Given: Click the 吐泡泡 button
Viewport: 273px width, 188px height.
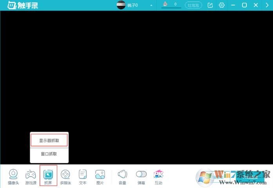Looking at the screenshot, I should (x=193, y=5).
